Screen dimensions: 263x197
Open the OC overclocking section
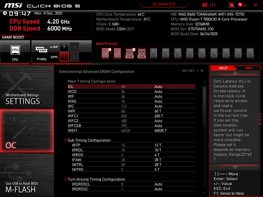(x=27, y=131)
